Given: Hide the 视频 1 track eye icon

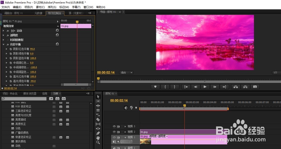Looking at the screenshot, I should 114,137.
